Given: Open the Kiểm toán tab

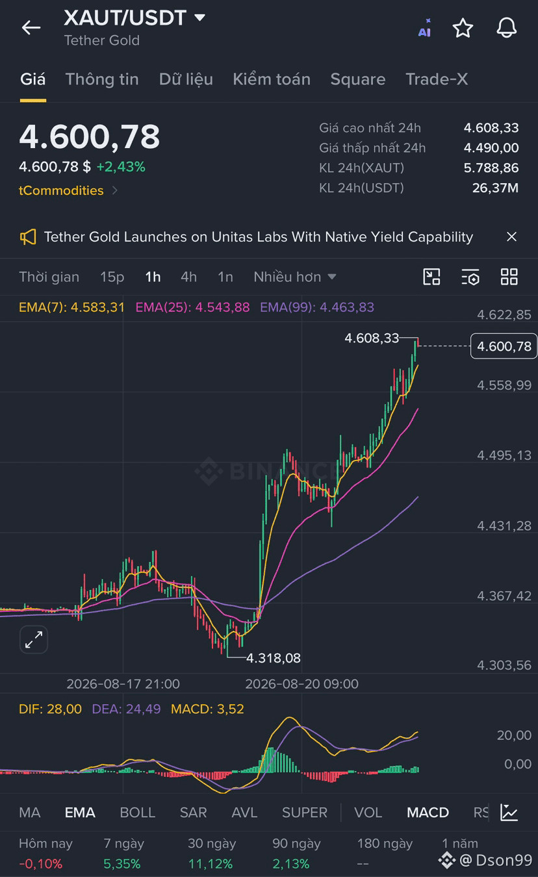Looking at the screenshot, I should pyautogui.click(x=272, y=79).
